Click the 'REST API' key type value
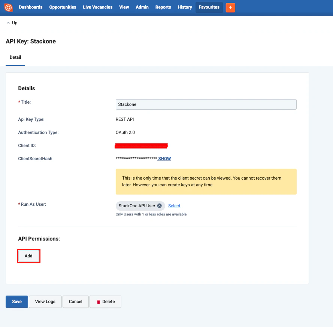 coord(125,119)
